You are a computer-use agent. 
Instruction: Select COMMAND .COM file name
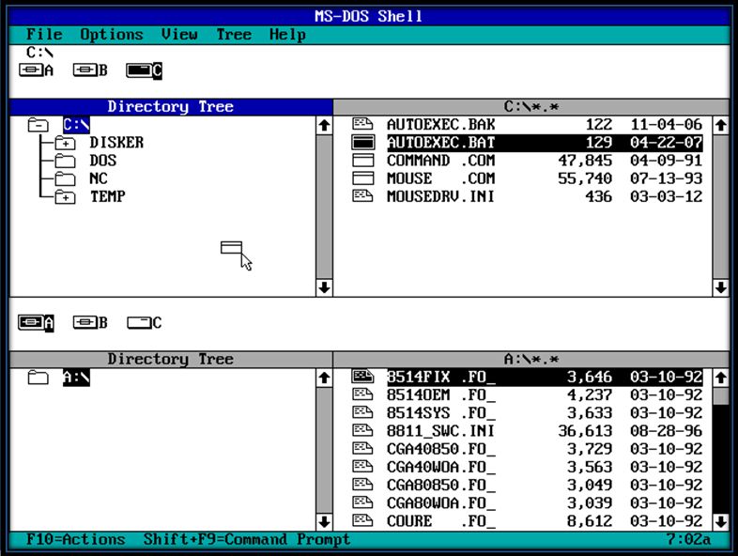coord(441,161)
